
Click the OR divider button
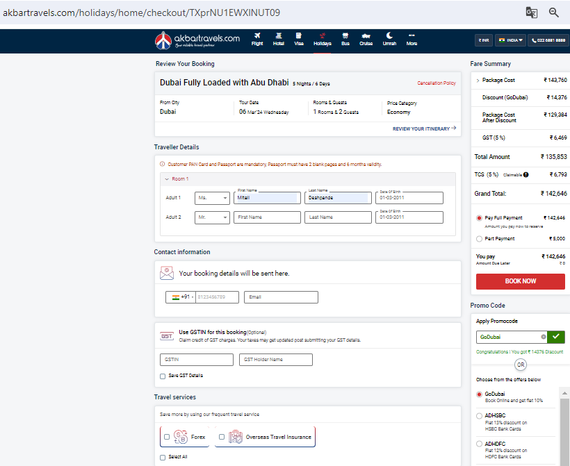(x=521, y=365)
